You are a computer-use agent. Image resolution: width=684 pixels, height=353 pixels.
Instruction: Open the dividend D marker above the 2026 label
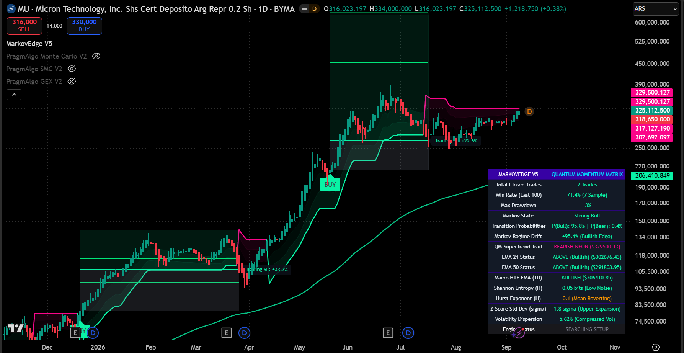point(93,333)
